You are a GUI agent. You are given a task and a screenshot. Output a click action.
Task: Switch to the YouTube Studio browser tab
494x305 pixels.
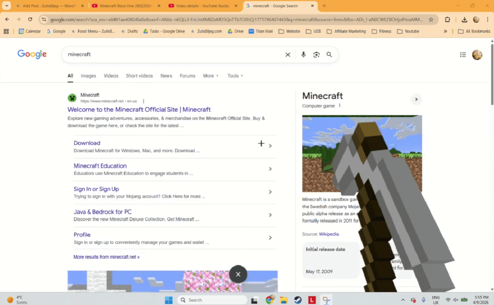[x=204, y=6]
